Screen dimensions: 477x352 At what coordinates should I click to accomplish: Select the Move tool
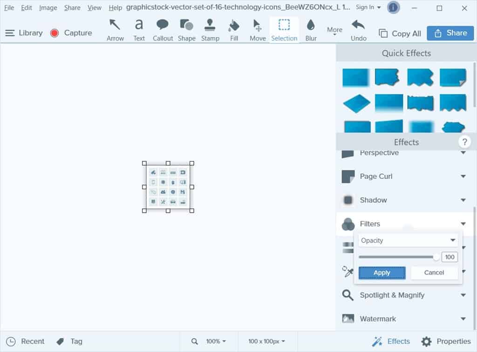(257, 30)
